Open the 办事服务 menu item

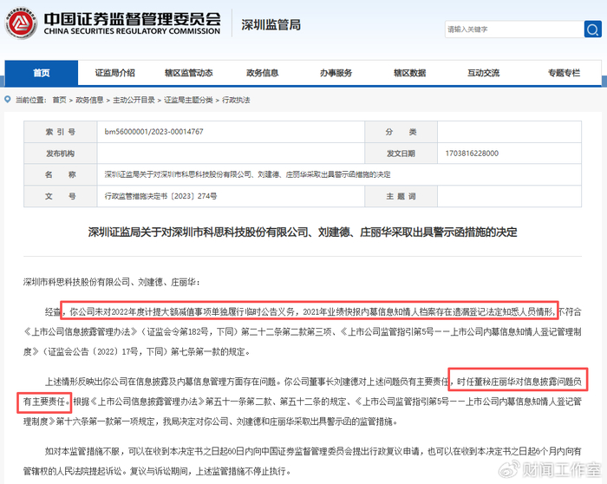tap(336, 73)
